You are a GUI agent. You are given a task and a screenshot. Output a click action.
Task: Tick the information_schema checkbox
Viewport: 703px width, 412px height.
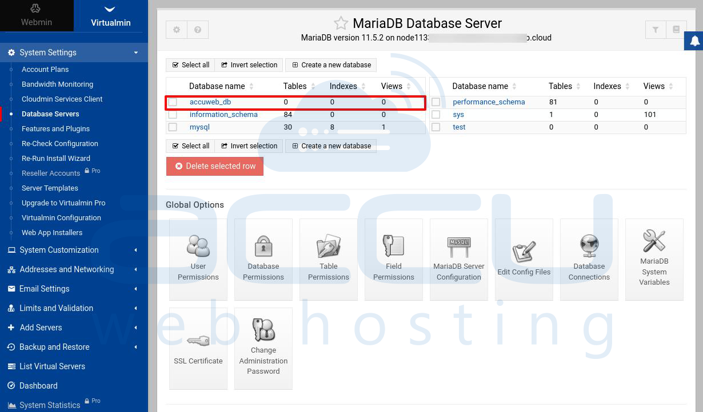tap(173, 115)
